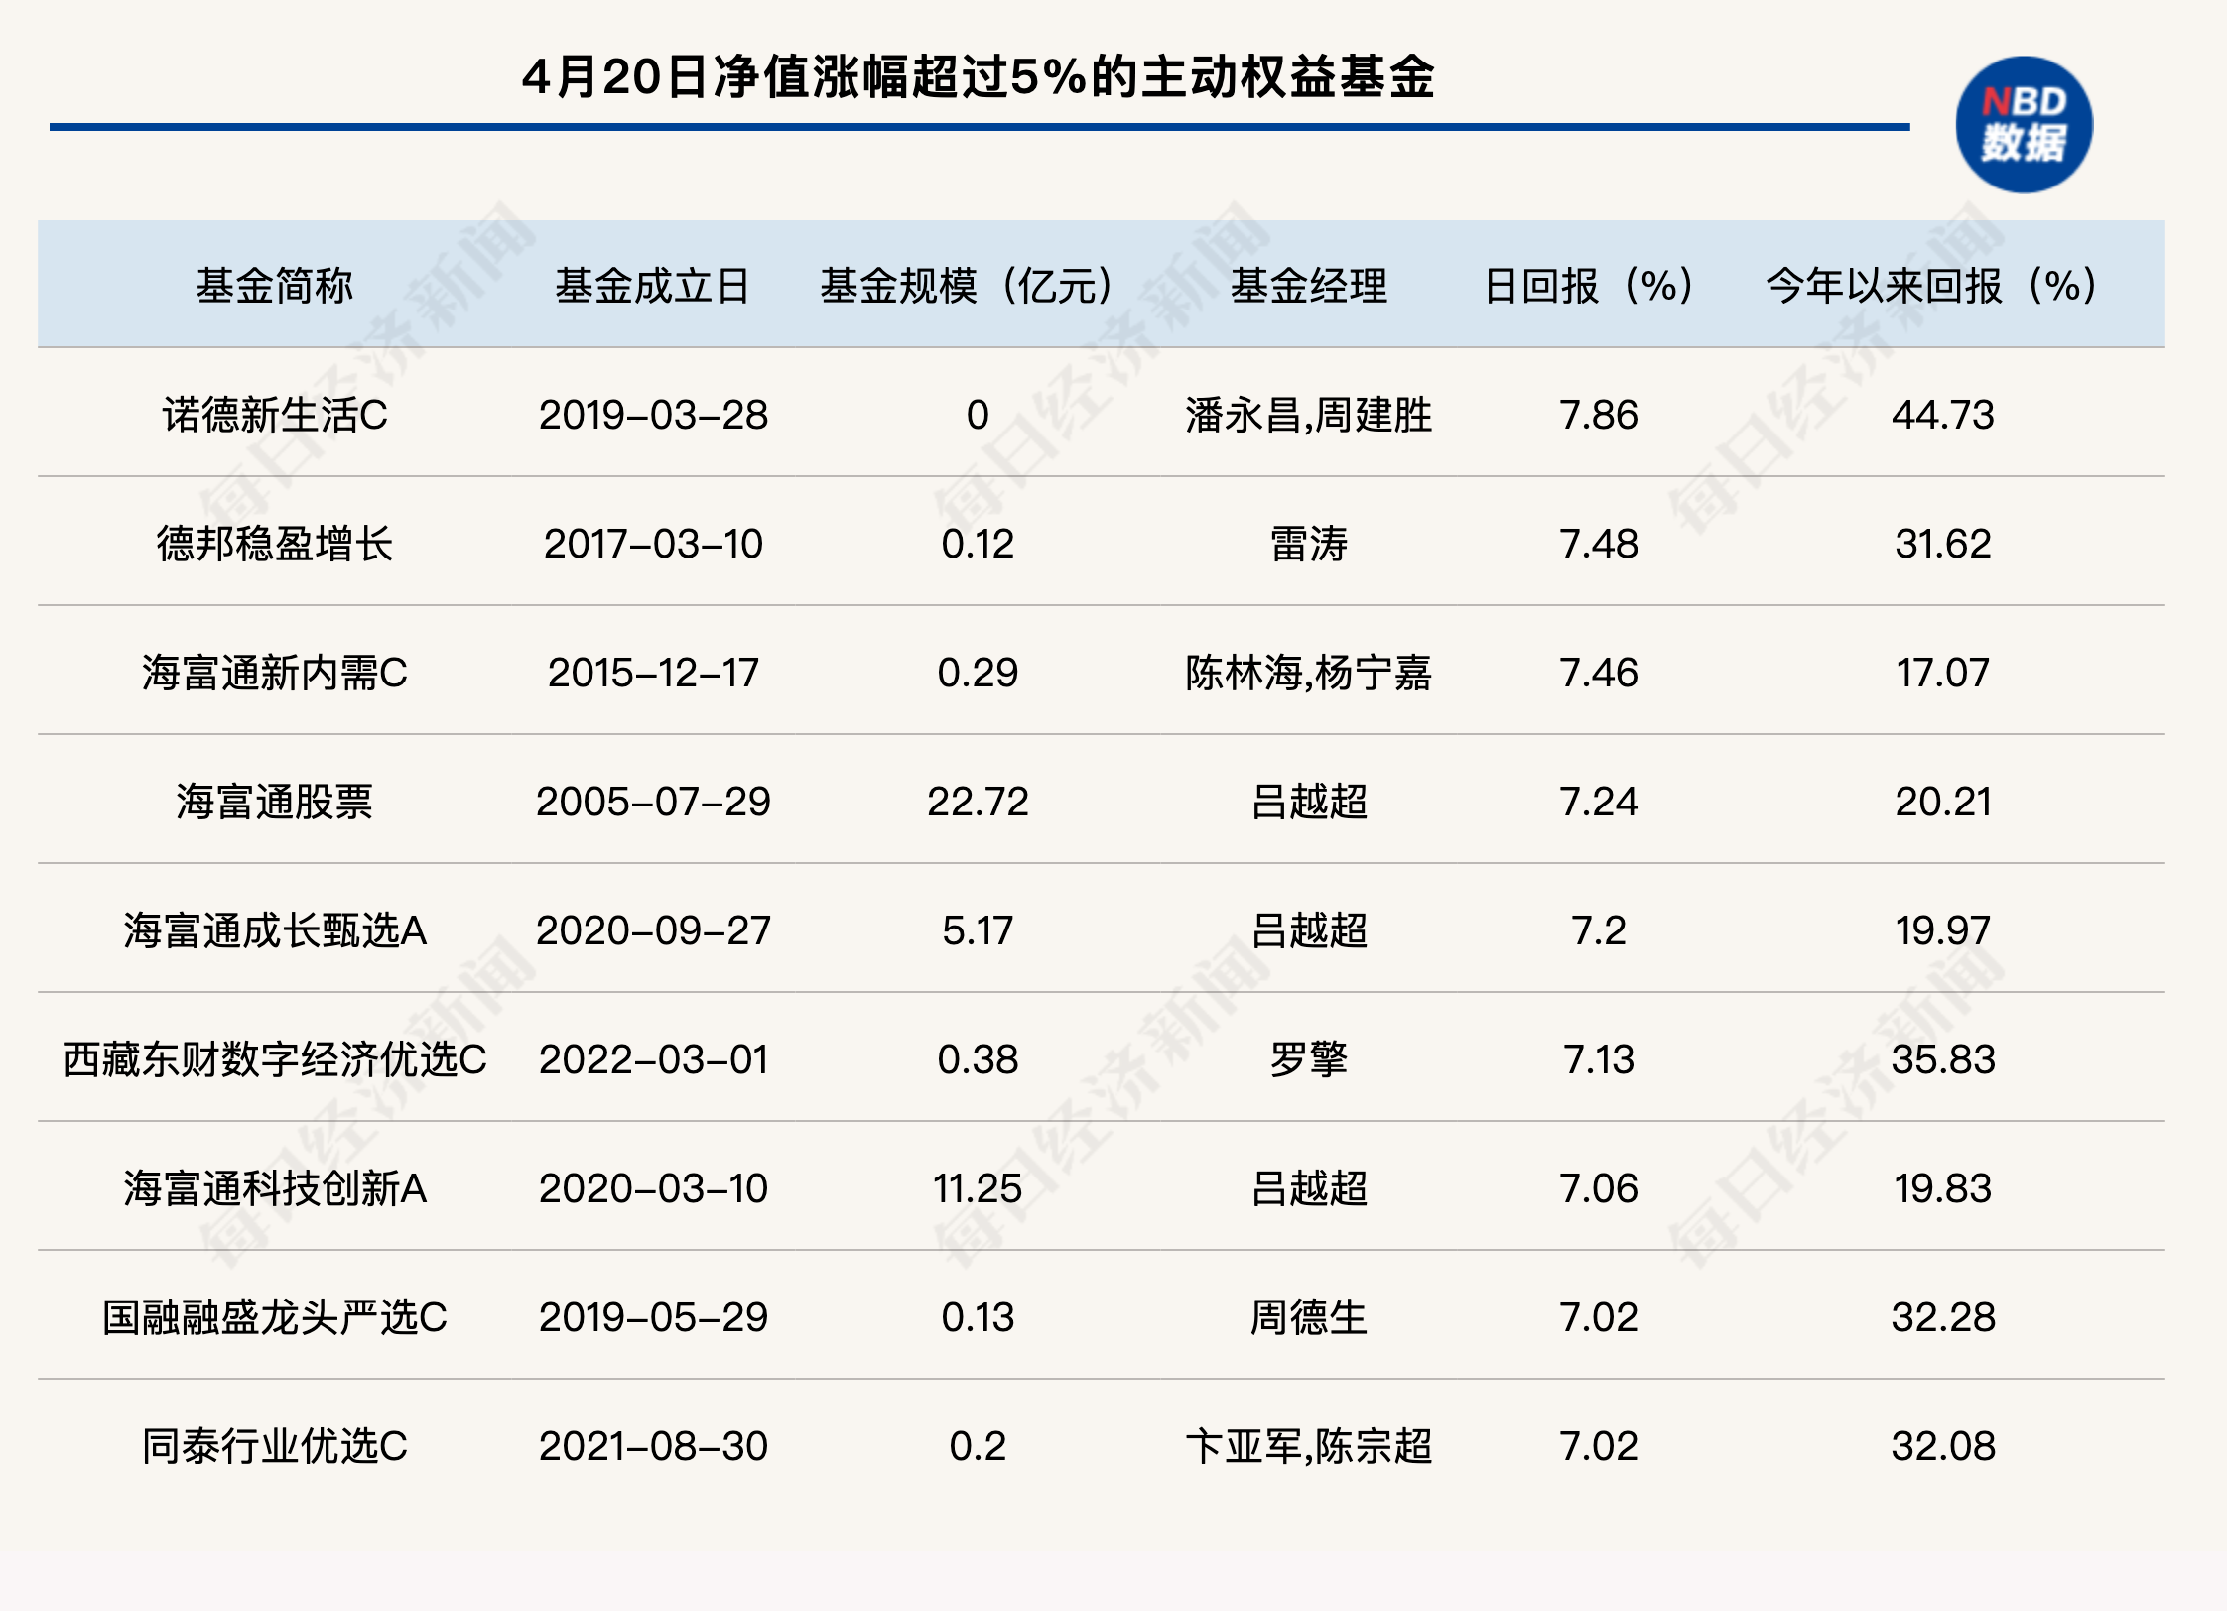Select fund name 海富通成长甄选A

(275, 930)
